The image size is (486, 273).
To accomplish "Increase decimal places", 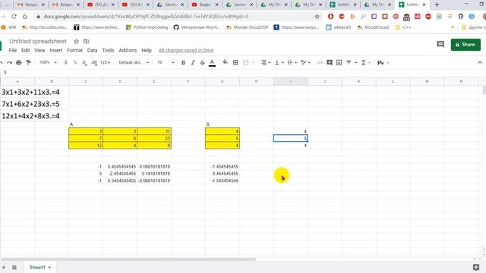I will (94, 62).
